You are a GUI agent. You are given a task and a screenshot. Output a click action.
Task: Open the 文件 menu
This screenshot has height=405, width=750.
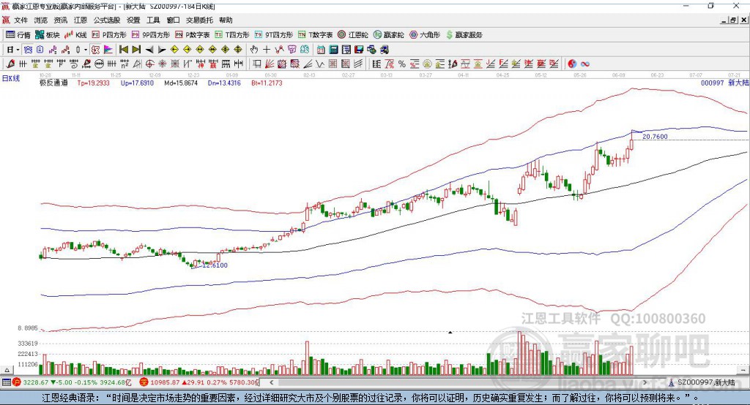click(x=21, y=20)
